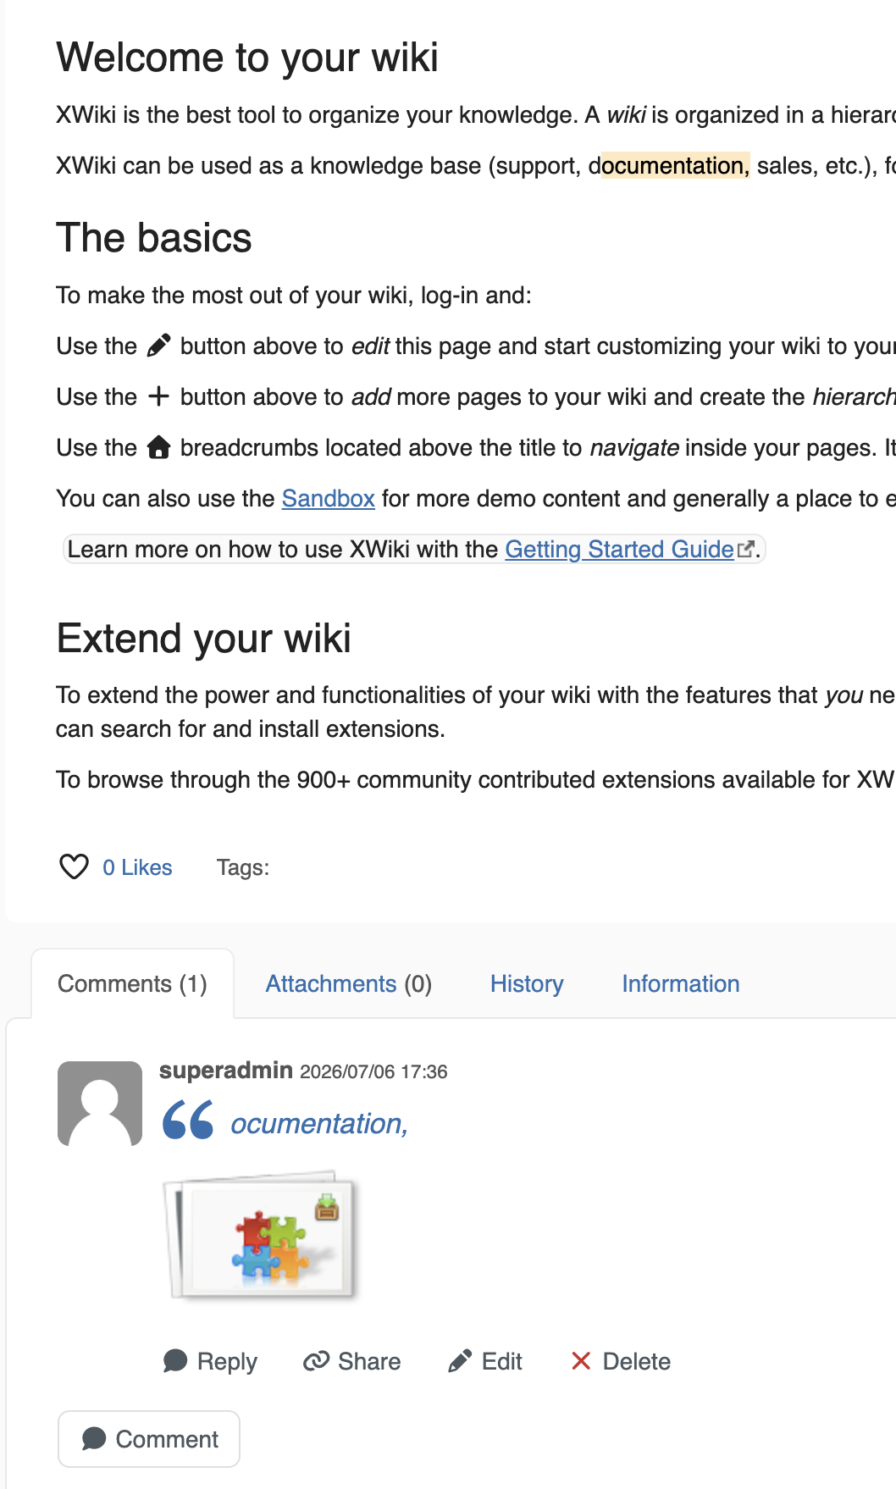This screenshot has height=1489, width=896.
Task: Click the 0 Likes link
Action: (137, 867)
